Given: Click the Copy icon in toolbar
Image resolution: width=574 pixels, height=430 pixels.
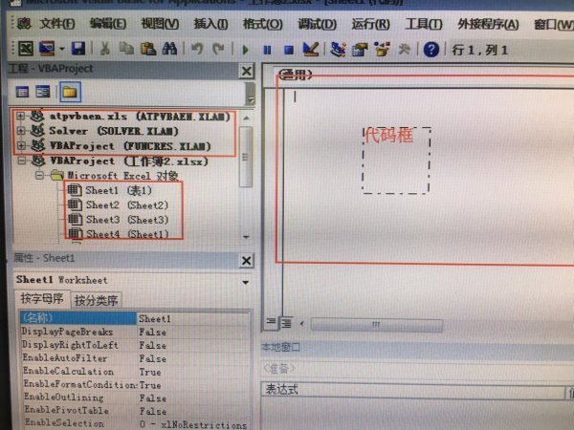Looking at the screenshot, I should (x=126, y=49).
